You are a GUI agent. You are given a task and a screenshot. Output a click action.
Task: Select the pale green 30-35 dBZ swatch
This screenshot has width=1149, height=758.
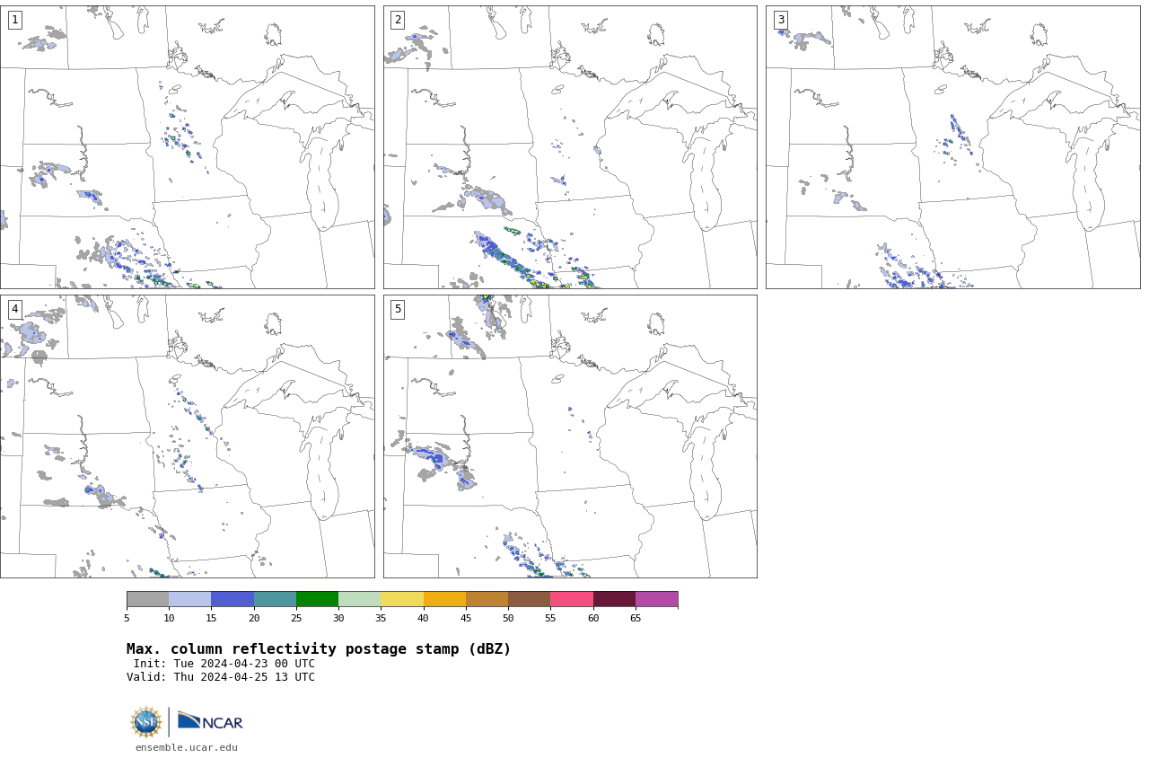[x=359, y=599]
